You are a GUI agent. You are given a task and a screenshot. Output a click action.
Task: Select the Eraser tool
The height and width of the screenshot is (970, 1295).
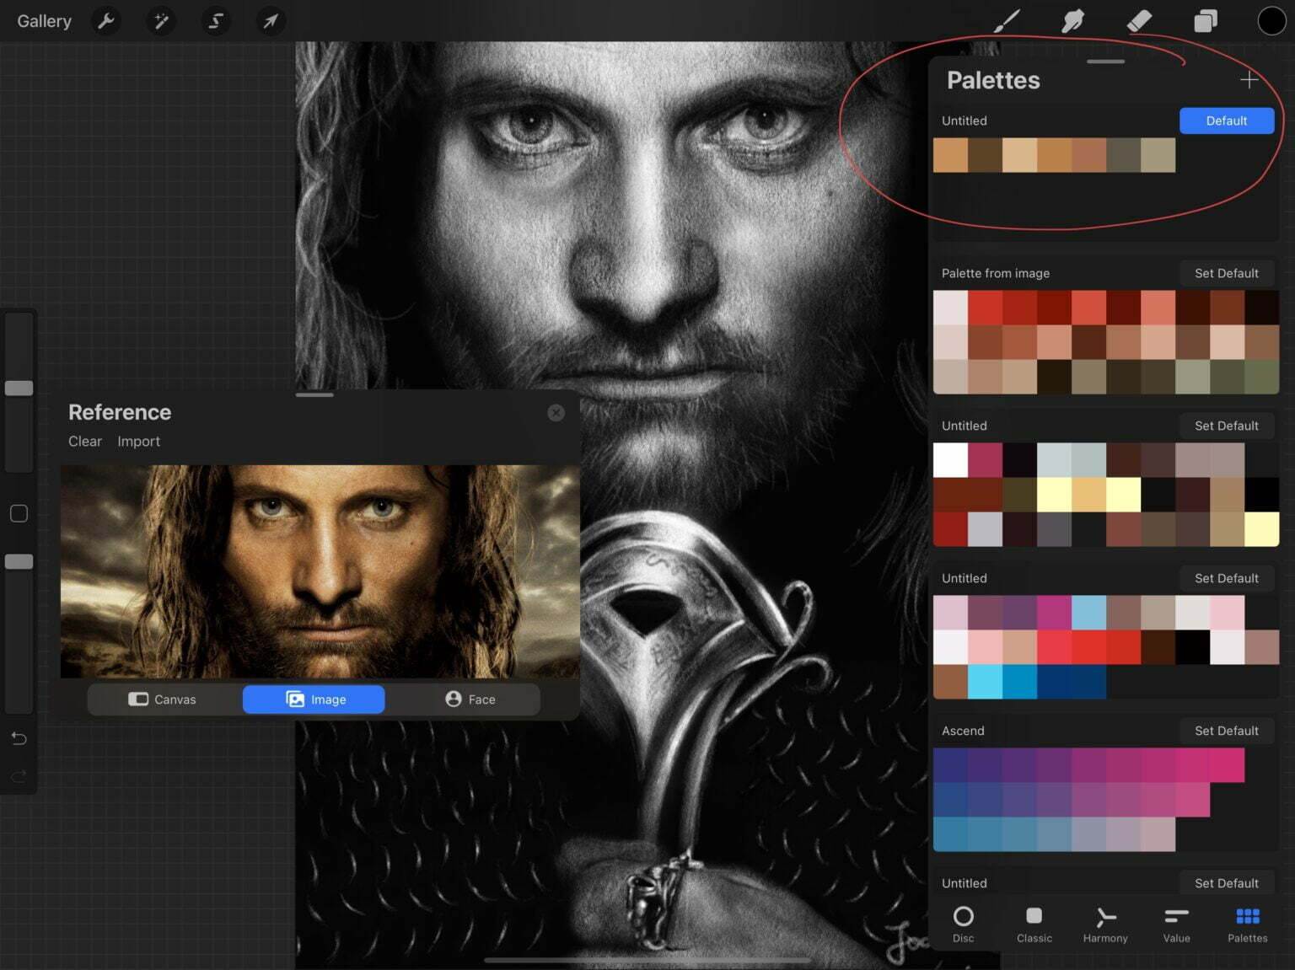1140,21
